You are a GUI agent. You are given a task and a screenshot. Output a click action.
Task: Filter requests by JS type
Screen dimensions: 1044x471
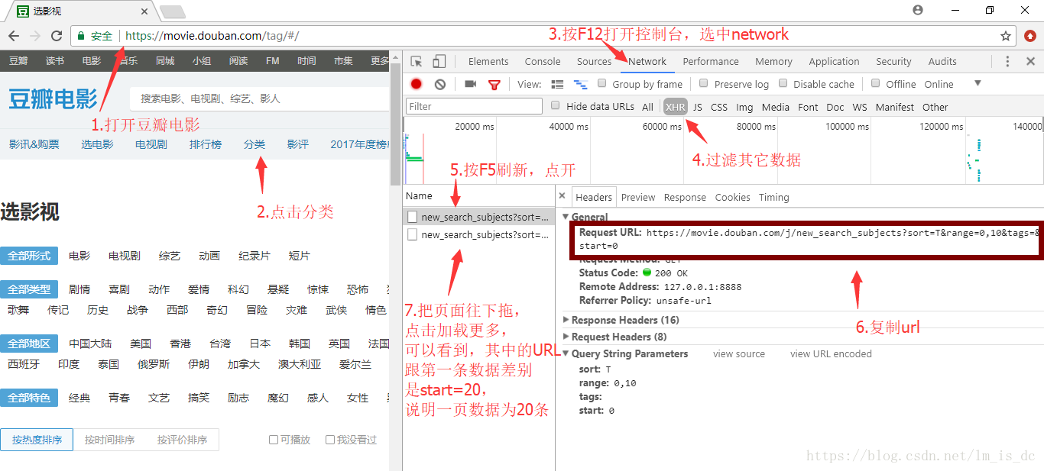coord(698,107)
